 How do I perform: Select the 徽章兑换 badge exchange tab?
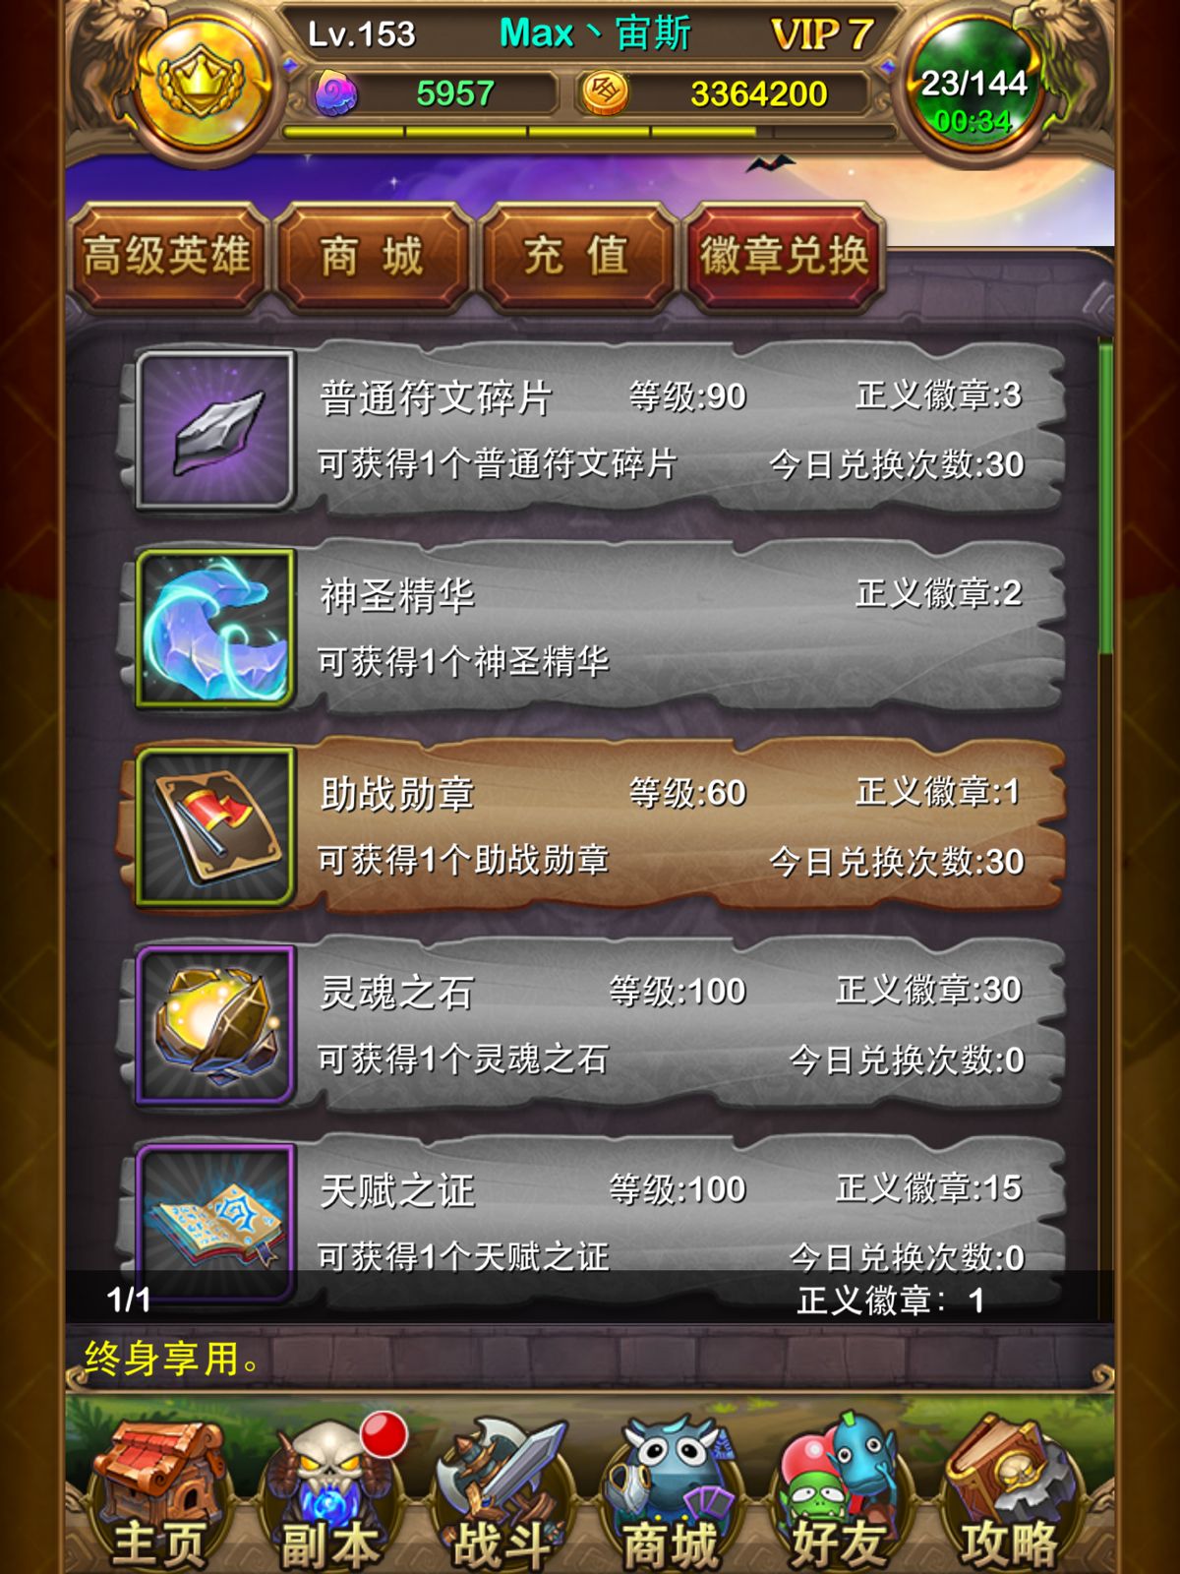(784, 258)
